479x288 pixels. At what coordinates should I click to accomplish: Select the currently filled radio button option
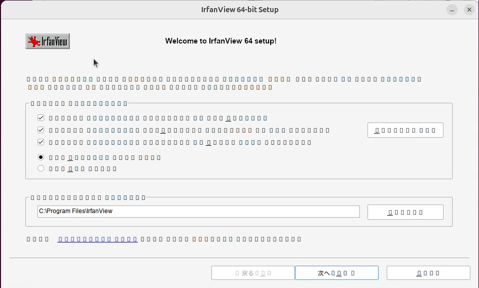(41, 157)
